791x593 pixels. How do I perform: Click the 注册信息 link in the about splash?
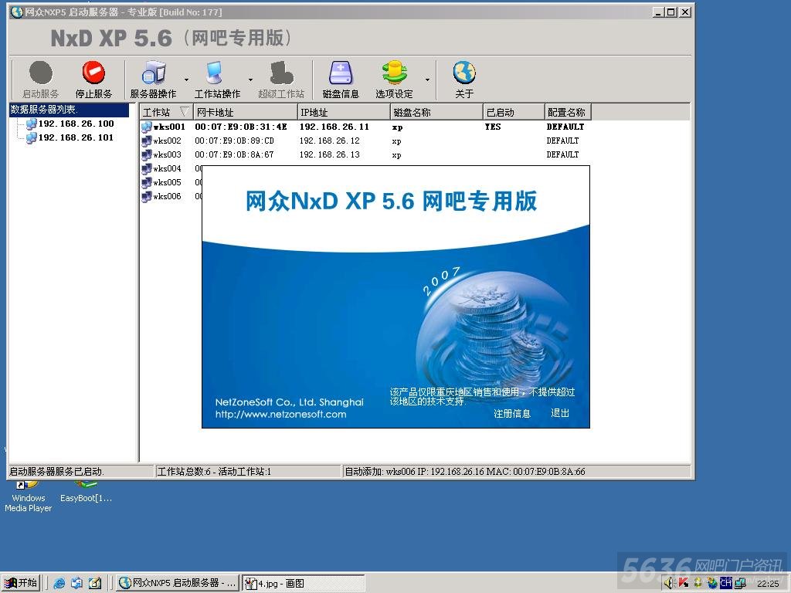(512, 414)
